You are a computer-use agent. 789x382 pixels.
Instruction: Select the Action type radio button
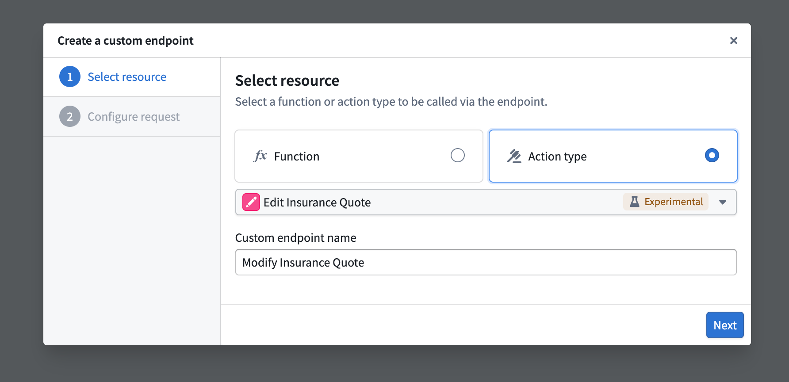point(712,155)
